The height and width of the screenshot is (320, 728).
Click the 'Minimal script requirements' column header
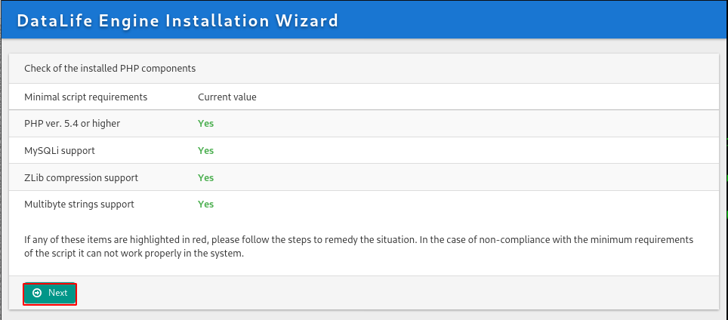point(86,97)
